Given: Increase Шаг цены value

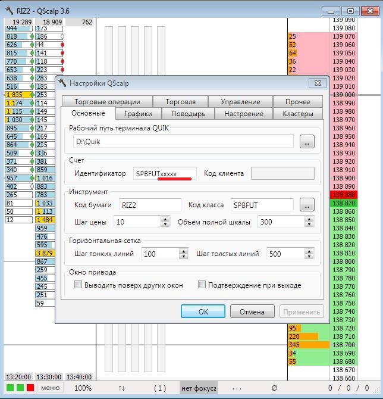Looking at the screenshot, I should [165, 219].
